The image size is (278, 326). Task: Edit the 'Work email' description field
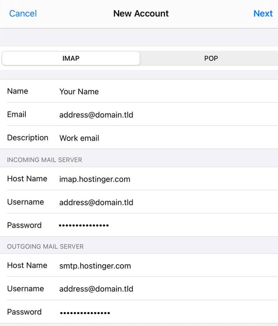(79, 138)
